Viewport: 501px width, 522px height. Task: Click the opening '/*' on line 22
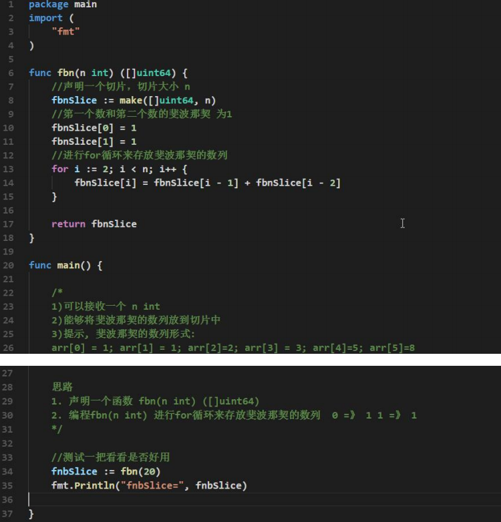pos(57,292)
